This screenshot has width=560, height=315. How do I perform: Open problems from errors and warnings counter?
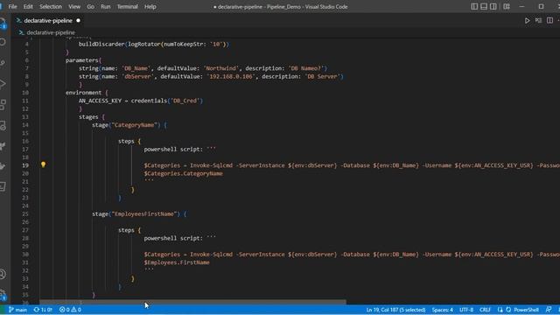pyautogui.click(x=70, y=310)
